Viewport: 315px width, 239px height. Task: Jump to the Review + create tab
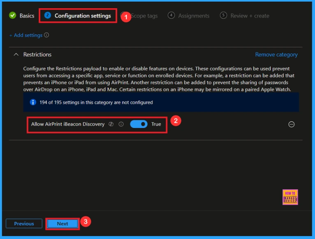click(x=250, y=16)
